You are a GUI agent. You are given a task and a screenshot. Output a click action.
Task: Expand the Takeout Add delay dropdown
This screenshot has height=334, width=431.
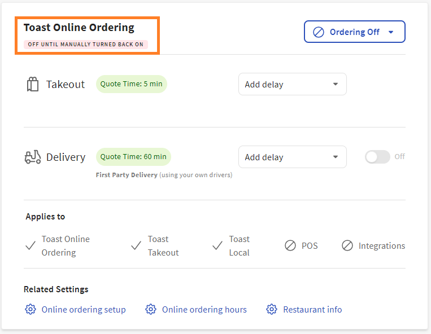(x=292, y=85)
